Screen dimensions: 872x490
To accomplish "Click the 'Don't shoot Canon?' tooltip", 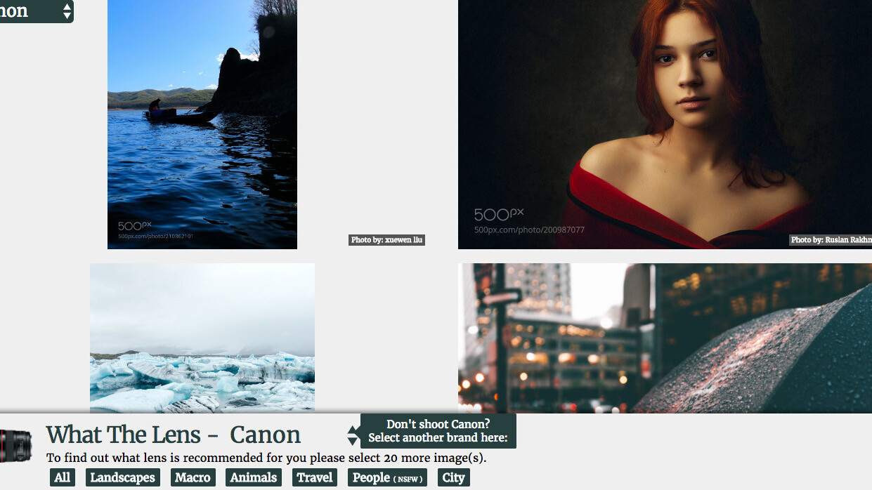I will pyautogui.click(x=438, y=431).
